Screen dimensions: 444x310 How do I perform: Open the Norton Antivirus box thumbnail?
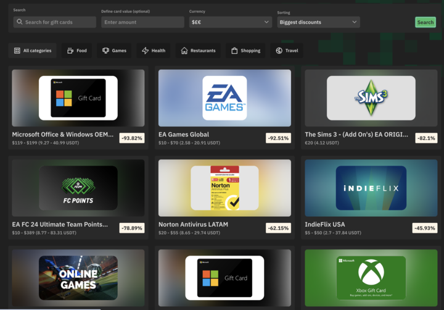pos(224,188)
